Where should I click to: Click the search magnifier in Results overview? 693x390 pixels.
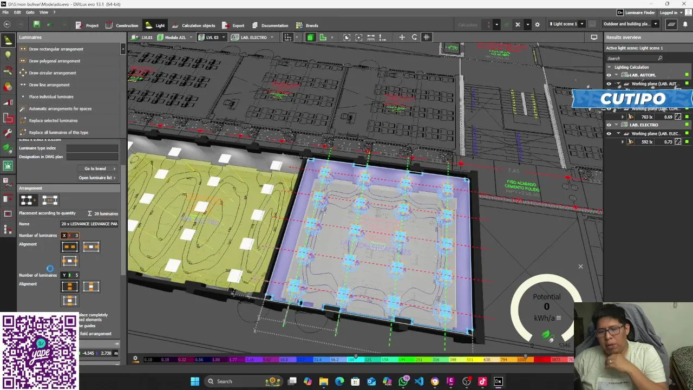coord(660,58)
